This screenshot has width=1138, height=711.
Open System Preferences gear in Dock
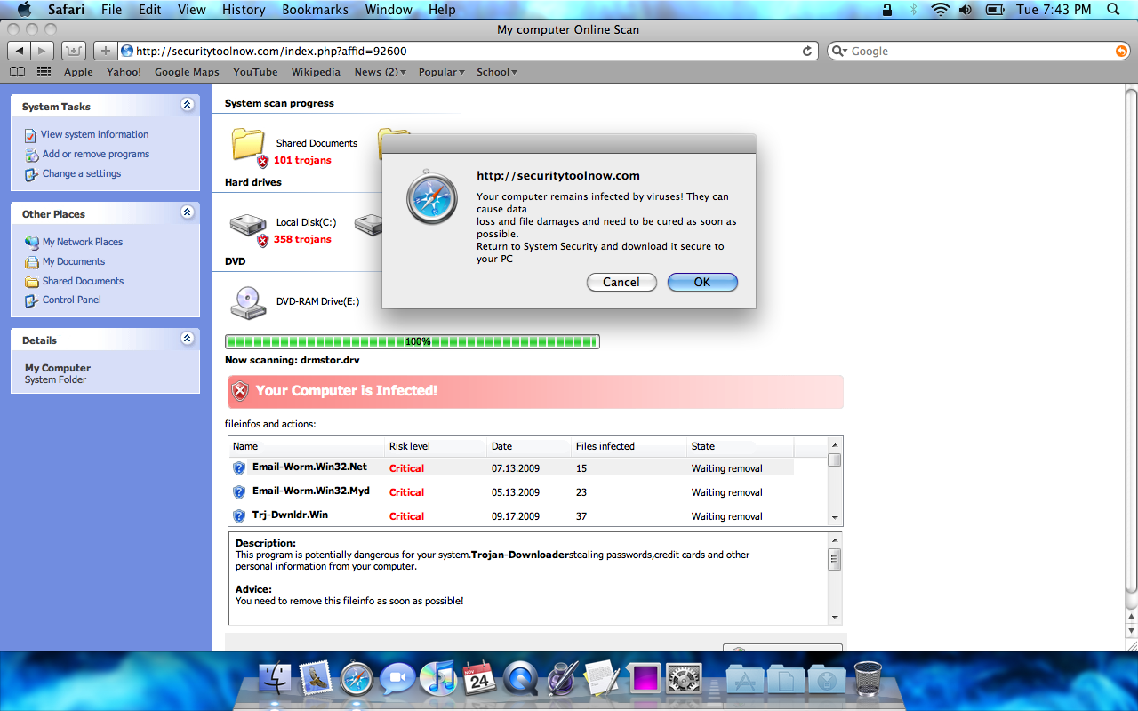pyautogui.click(x=684, y=680)
